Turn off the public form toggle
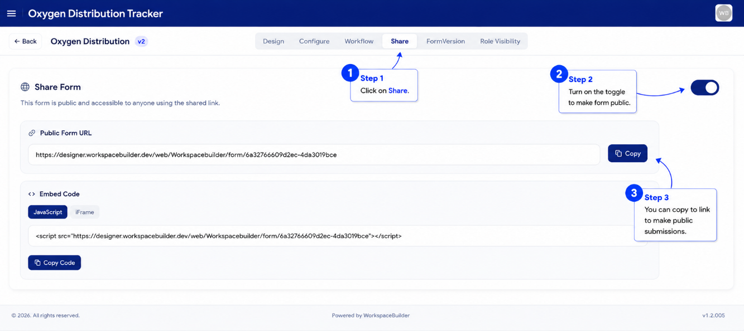Screen dimensions: 744x331 point(705,87)
